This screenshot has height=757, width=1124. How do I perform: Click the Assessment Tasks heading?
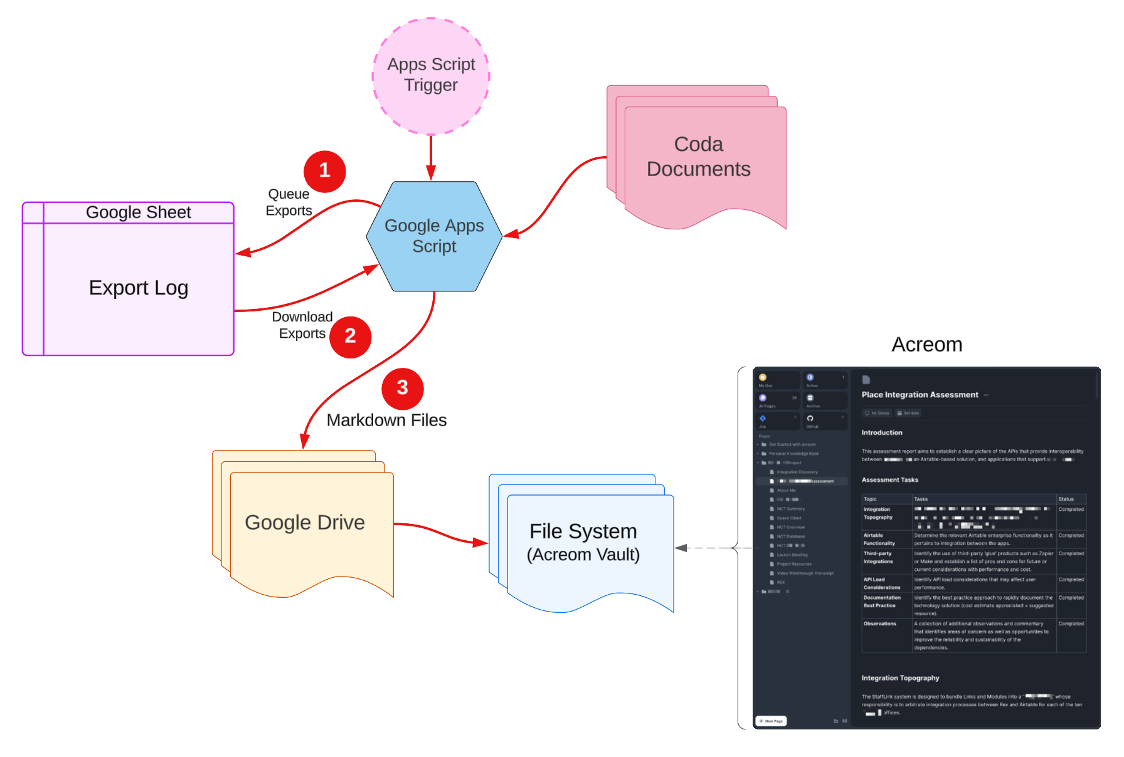pyautogui.click(x=889, y=480)
